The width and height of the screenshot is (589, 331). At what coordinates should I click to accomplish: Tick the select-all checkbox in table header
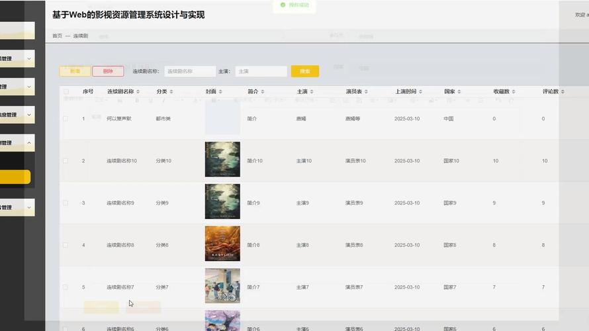[x=66, y=91]
